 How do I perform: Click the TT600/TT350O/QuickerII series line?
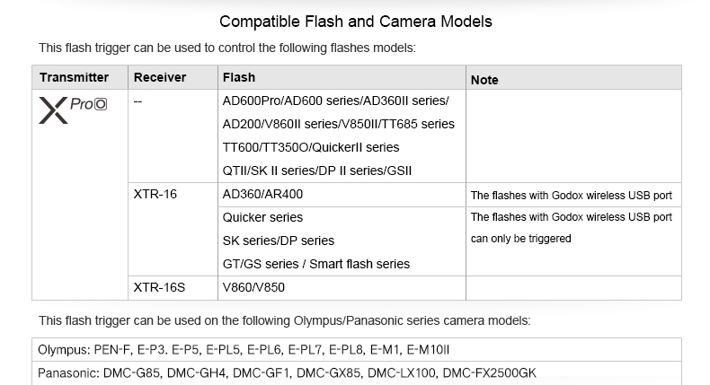(x=311, y=147)
